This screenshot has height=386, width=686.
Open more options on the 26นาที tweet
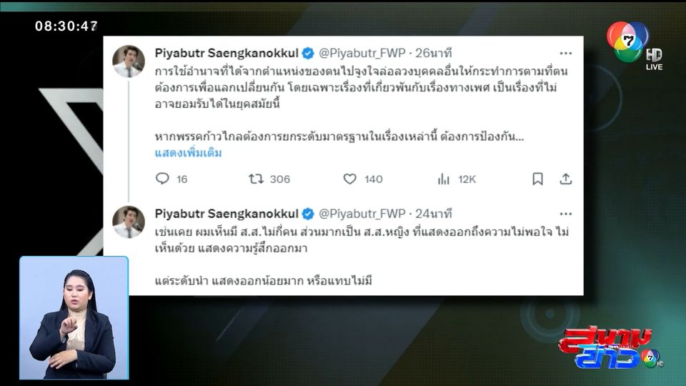566,53
